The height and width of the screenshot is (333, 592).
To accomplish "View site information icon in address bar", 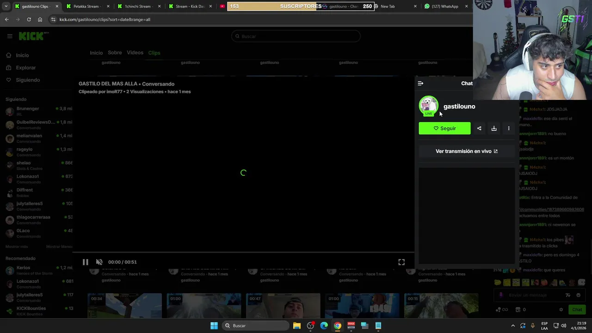I will 53,19.
